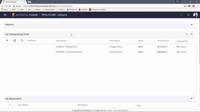The width and height of the screenshot is (200, 112).
Task: Click the flag column header icon
Action: 7,40
